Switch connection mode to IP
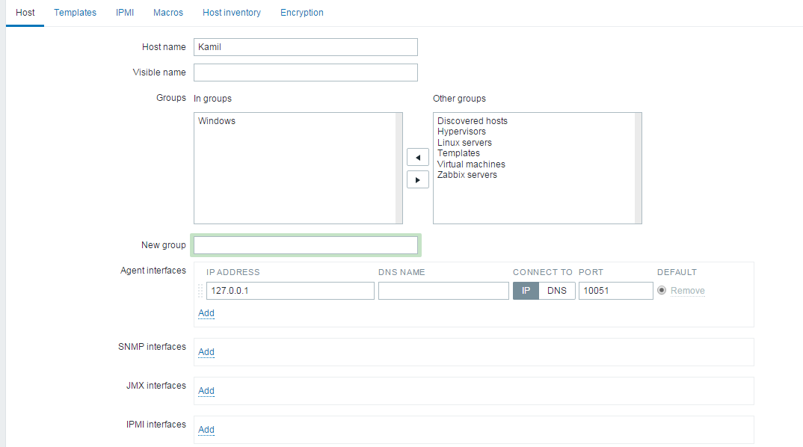Image resolution: width=803 pixels, height=447 pixels. point(526,290)
